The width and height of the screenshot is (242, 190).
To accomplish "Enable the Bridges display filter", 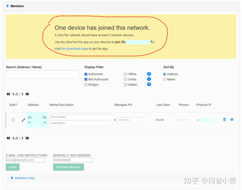I will tap(86, 85).
